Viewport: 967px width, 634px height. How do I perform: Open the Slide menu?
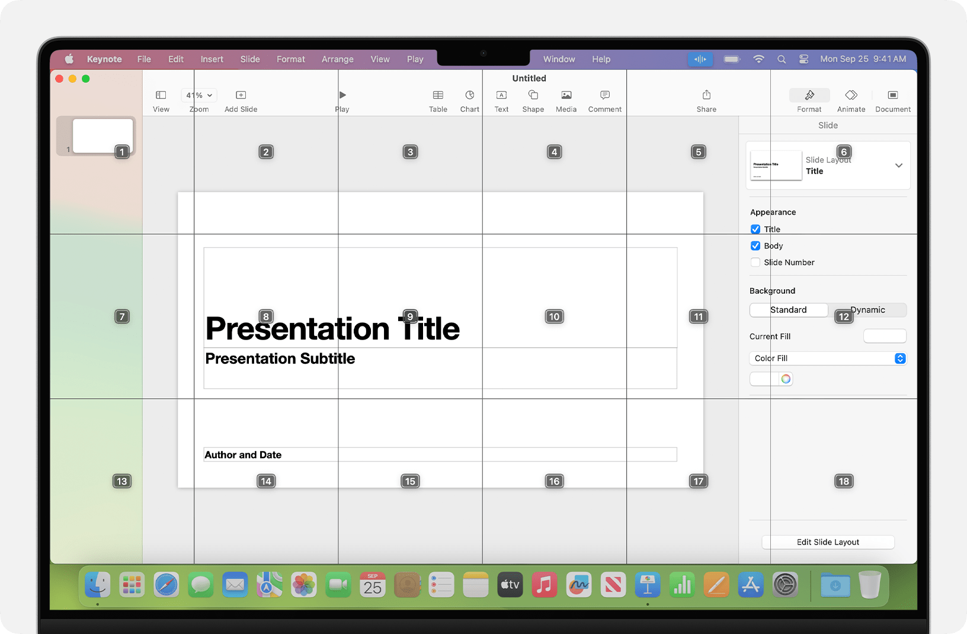point(250,59)
